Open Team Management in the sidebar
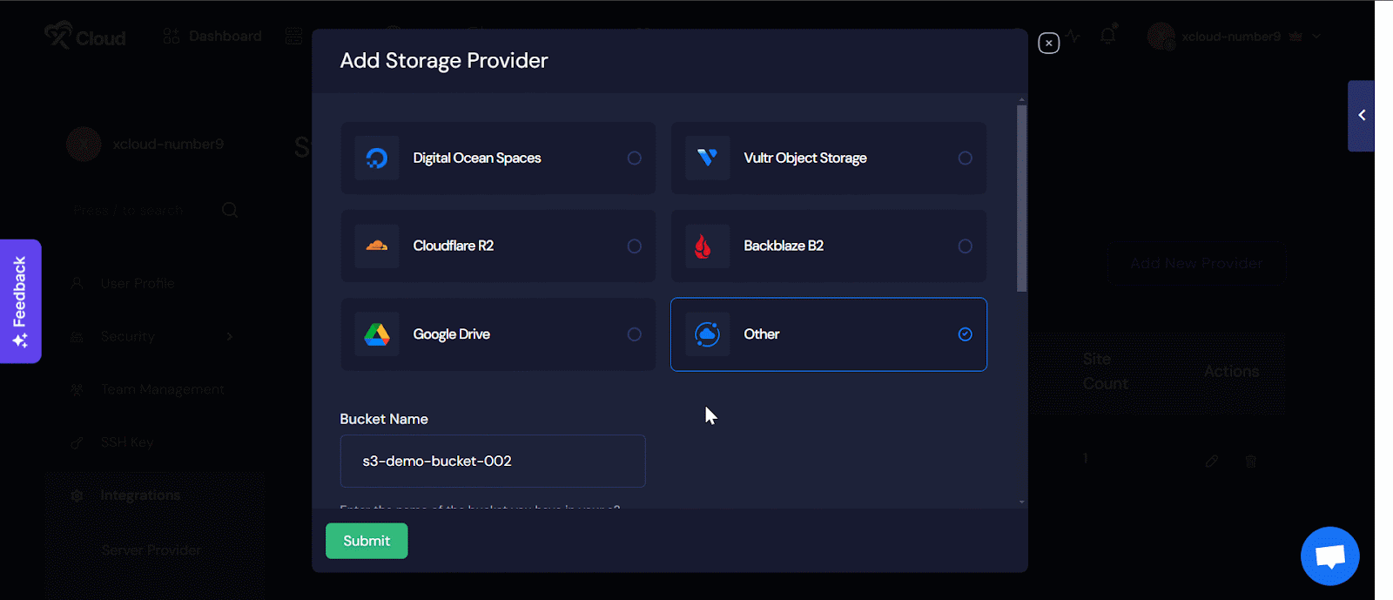 (x=163, y=389)
